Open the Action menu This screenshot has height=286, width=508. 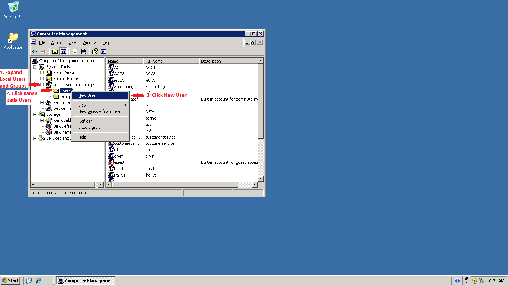pyautogui.click(x=57, y=42)
